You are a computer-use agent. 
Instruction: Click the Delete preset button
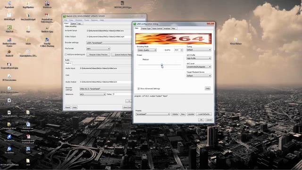(175, 114)
